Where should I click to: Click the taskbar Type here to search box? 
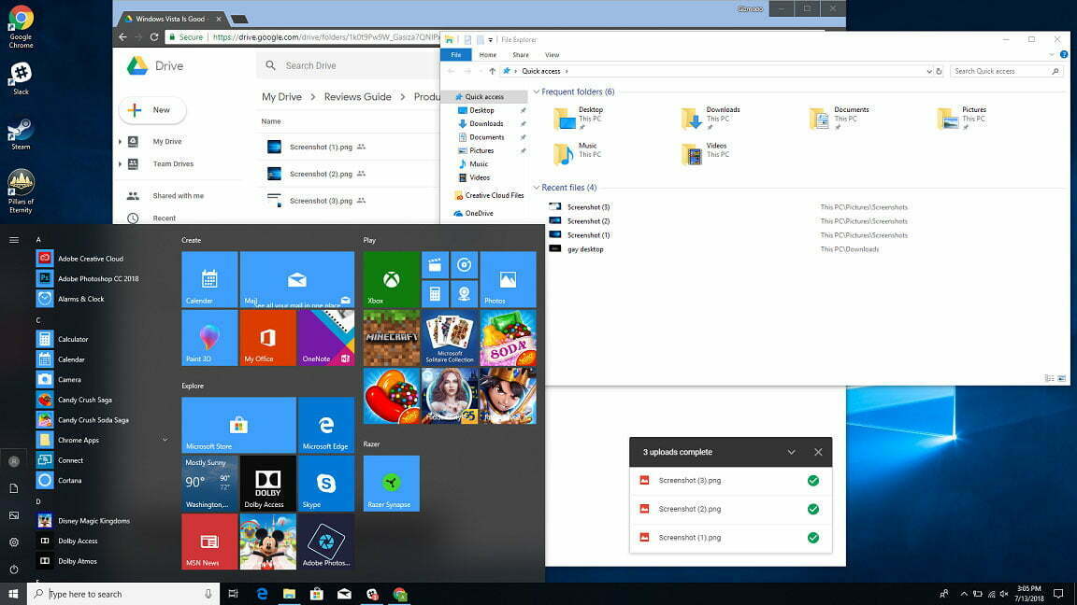coord(123,594)
